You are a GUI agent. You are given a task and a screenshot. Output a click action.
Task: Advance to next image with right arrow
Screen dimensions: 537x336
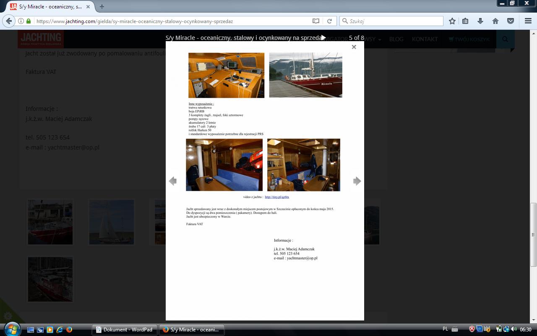point(357,181)
